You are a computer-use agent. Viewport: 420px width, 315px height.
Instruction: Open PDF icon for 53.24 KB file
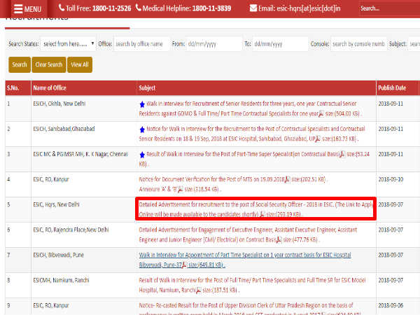point(342,154)
